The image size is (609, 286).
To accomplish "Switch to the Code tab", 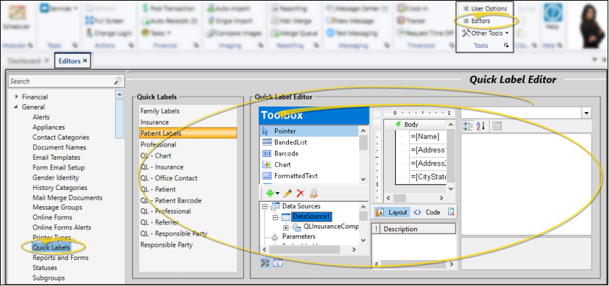I will (427, 212).
